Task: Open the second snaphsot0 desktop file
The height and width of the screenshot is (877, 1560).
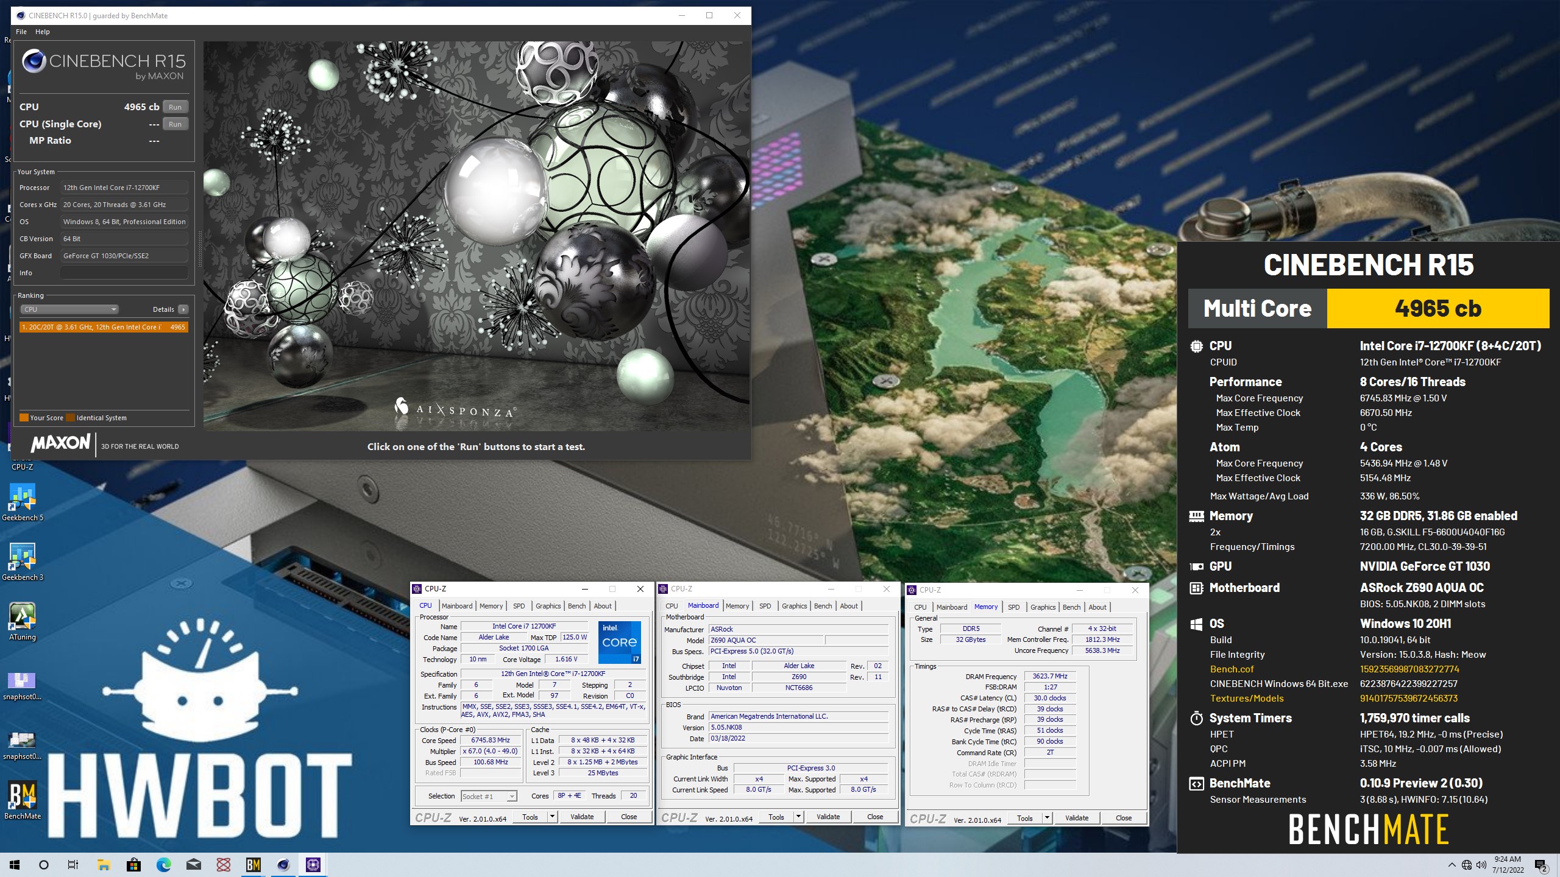Action: point(23,745)
